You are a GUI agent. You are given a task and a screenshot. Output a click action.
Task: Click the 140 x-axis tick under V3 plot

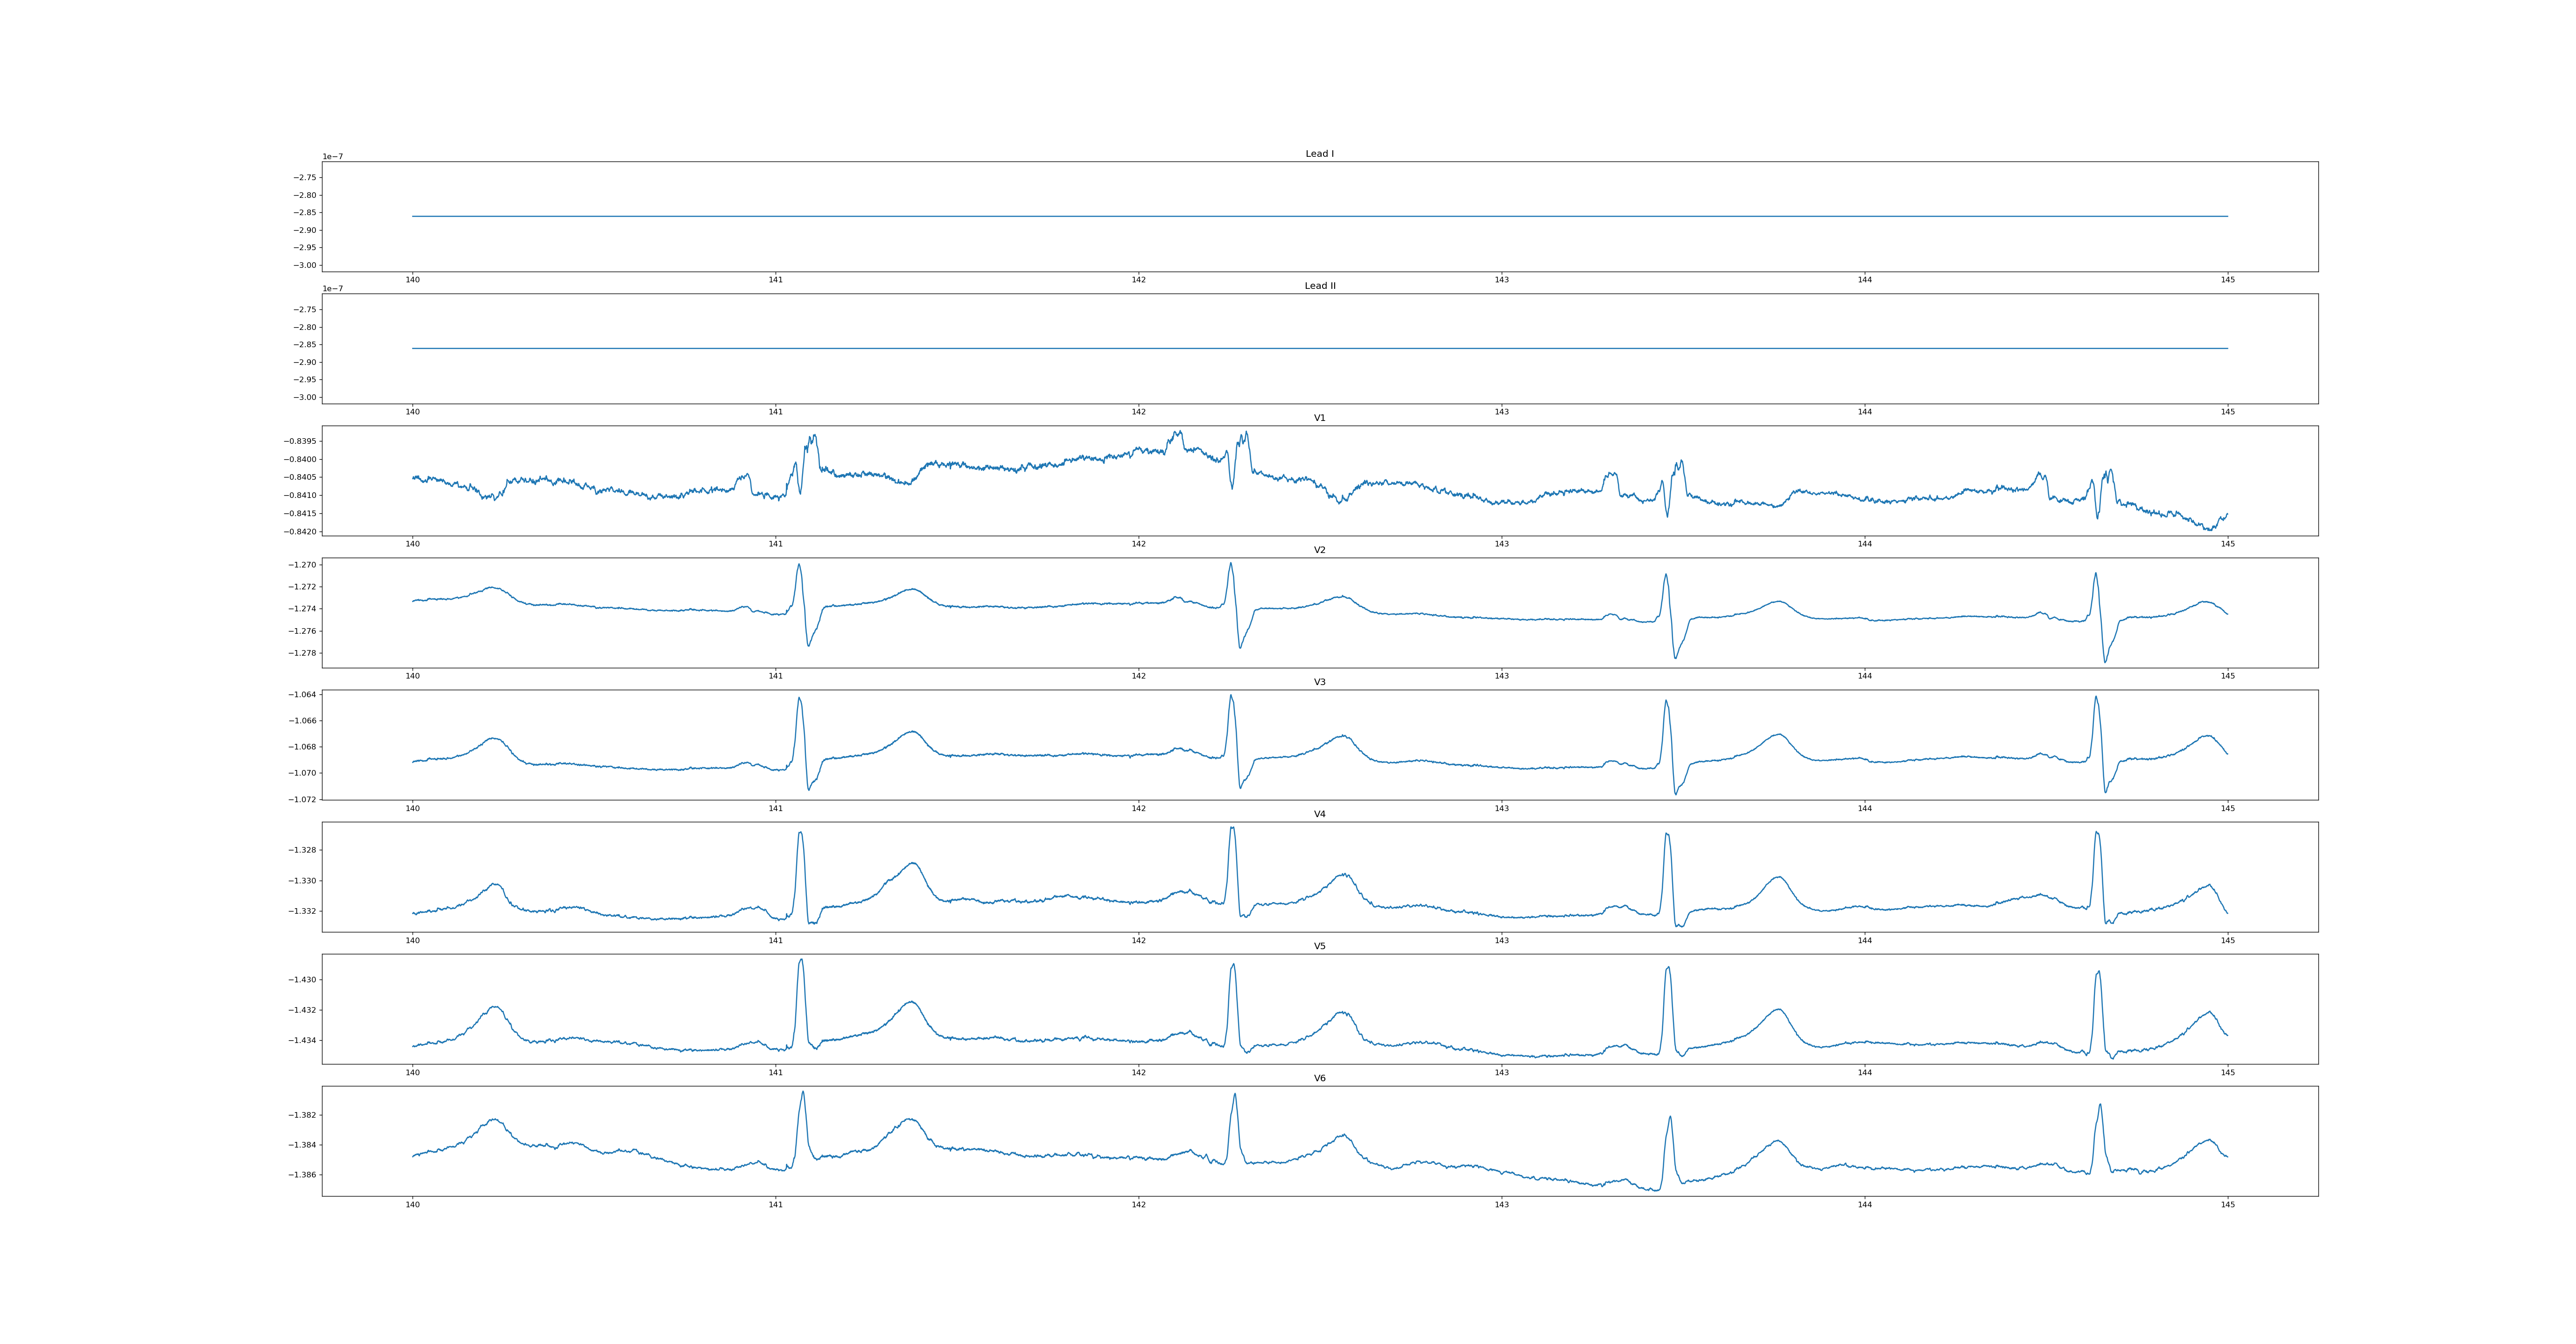point(412,808)
